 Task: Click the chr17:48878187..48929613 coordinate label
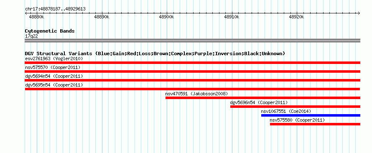point(55,9)
